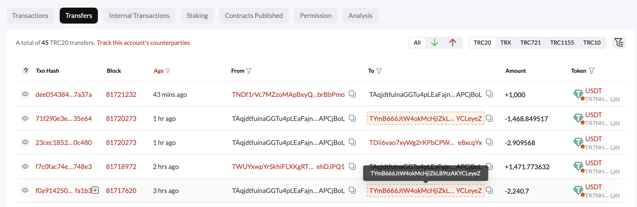The width and height of the screenshot is (637, 207).
Task: Open block 81720273 in 23cec1852 row
Action: coord(121,143)
